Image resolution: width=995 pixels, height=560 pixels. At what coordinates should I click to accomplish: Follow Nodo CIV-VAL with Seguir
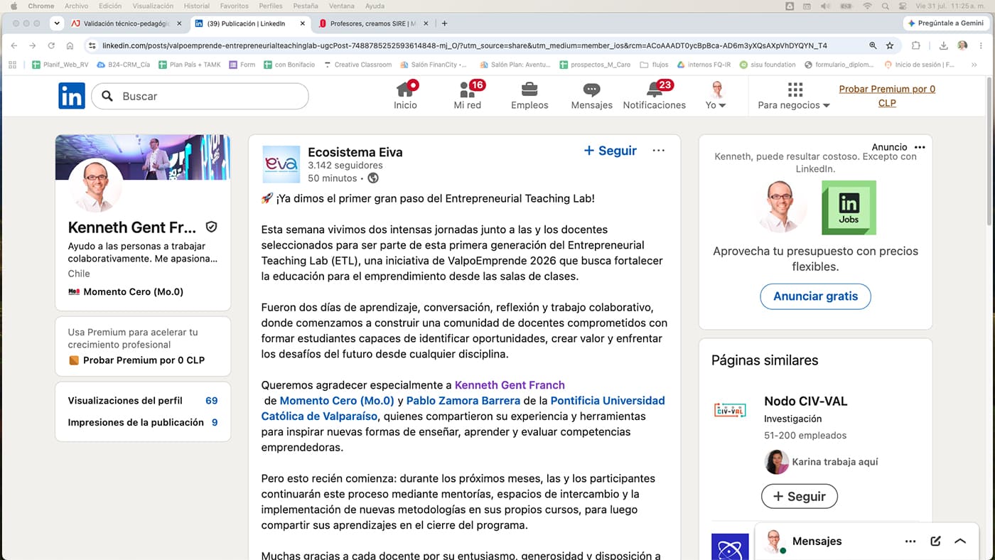800,497
